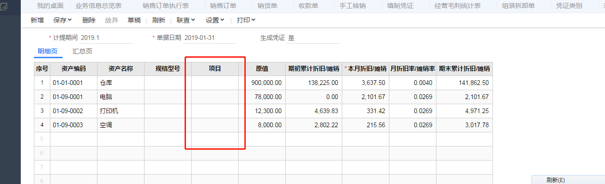
Task: Click the 4,639.83 cell
Action: (x=314, y=111)
